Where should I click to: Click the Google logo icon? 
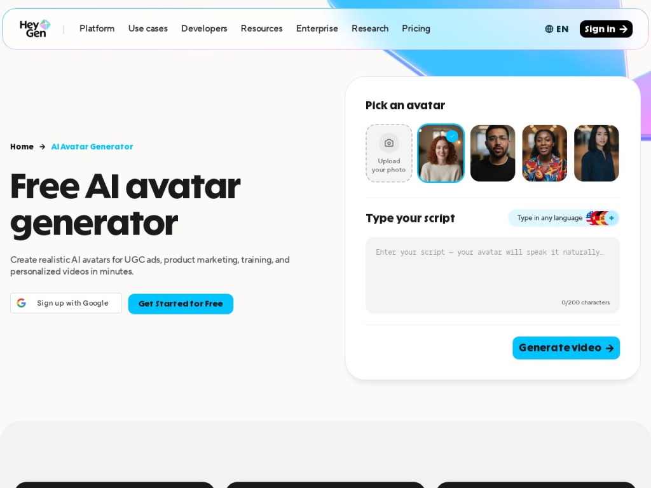coord(22,303)
